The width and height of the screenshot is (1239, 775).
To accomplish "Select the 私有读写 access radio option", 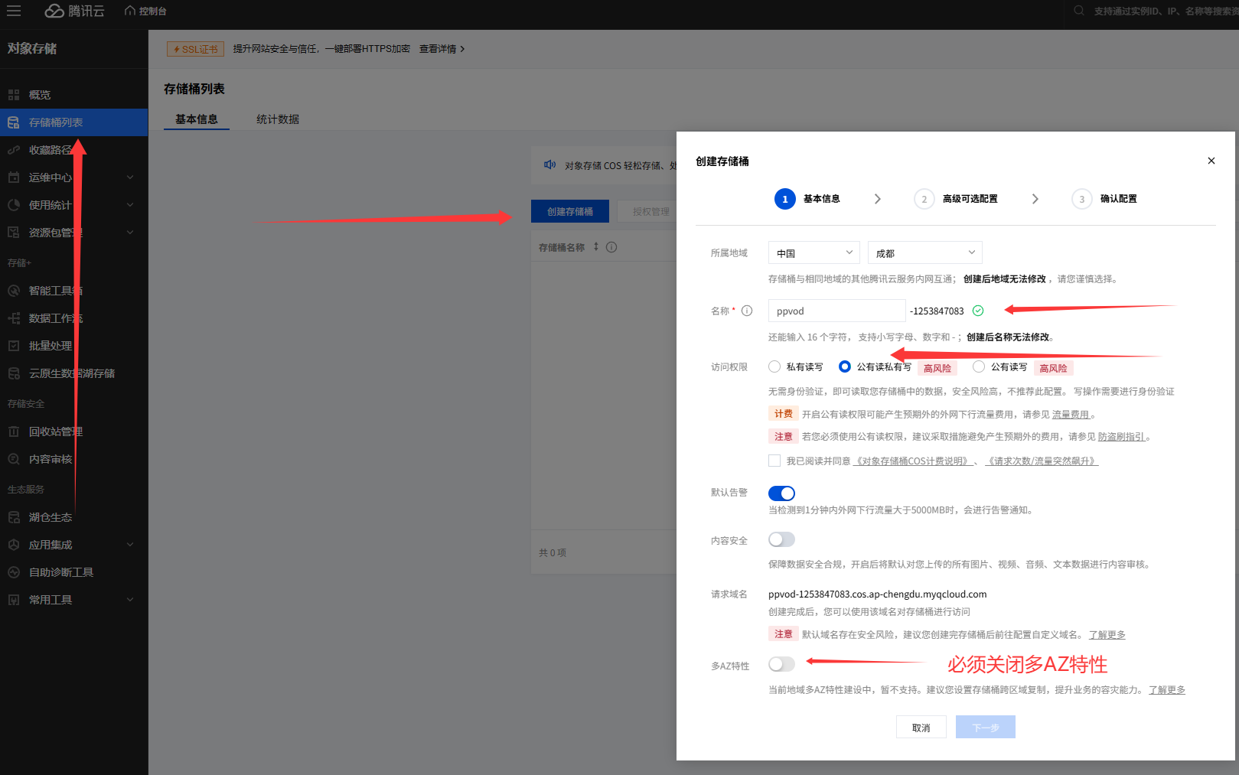I will pyautogui.click(x=774, y=367).
